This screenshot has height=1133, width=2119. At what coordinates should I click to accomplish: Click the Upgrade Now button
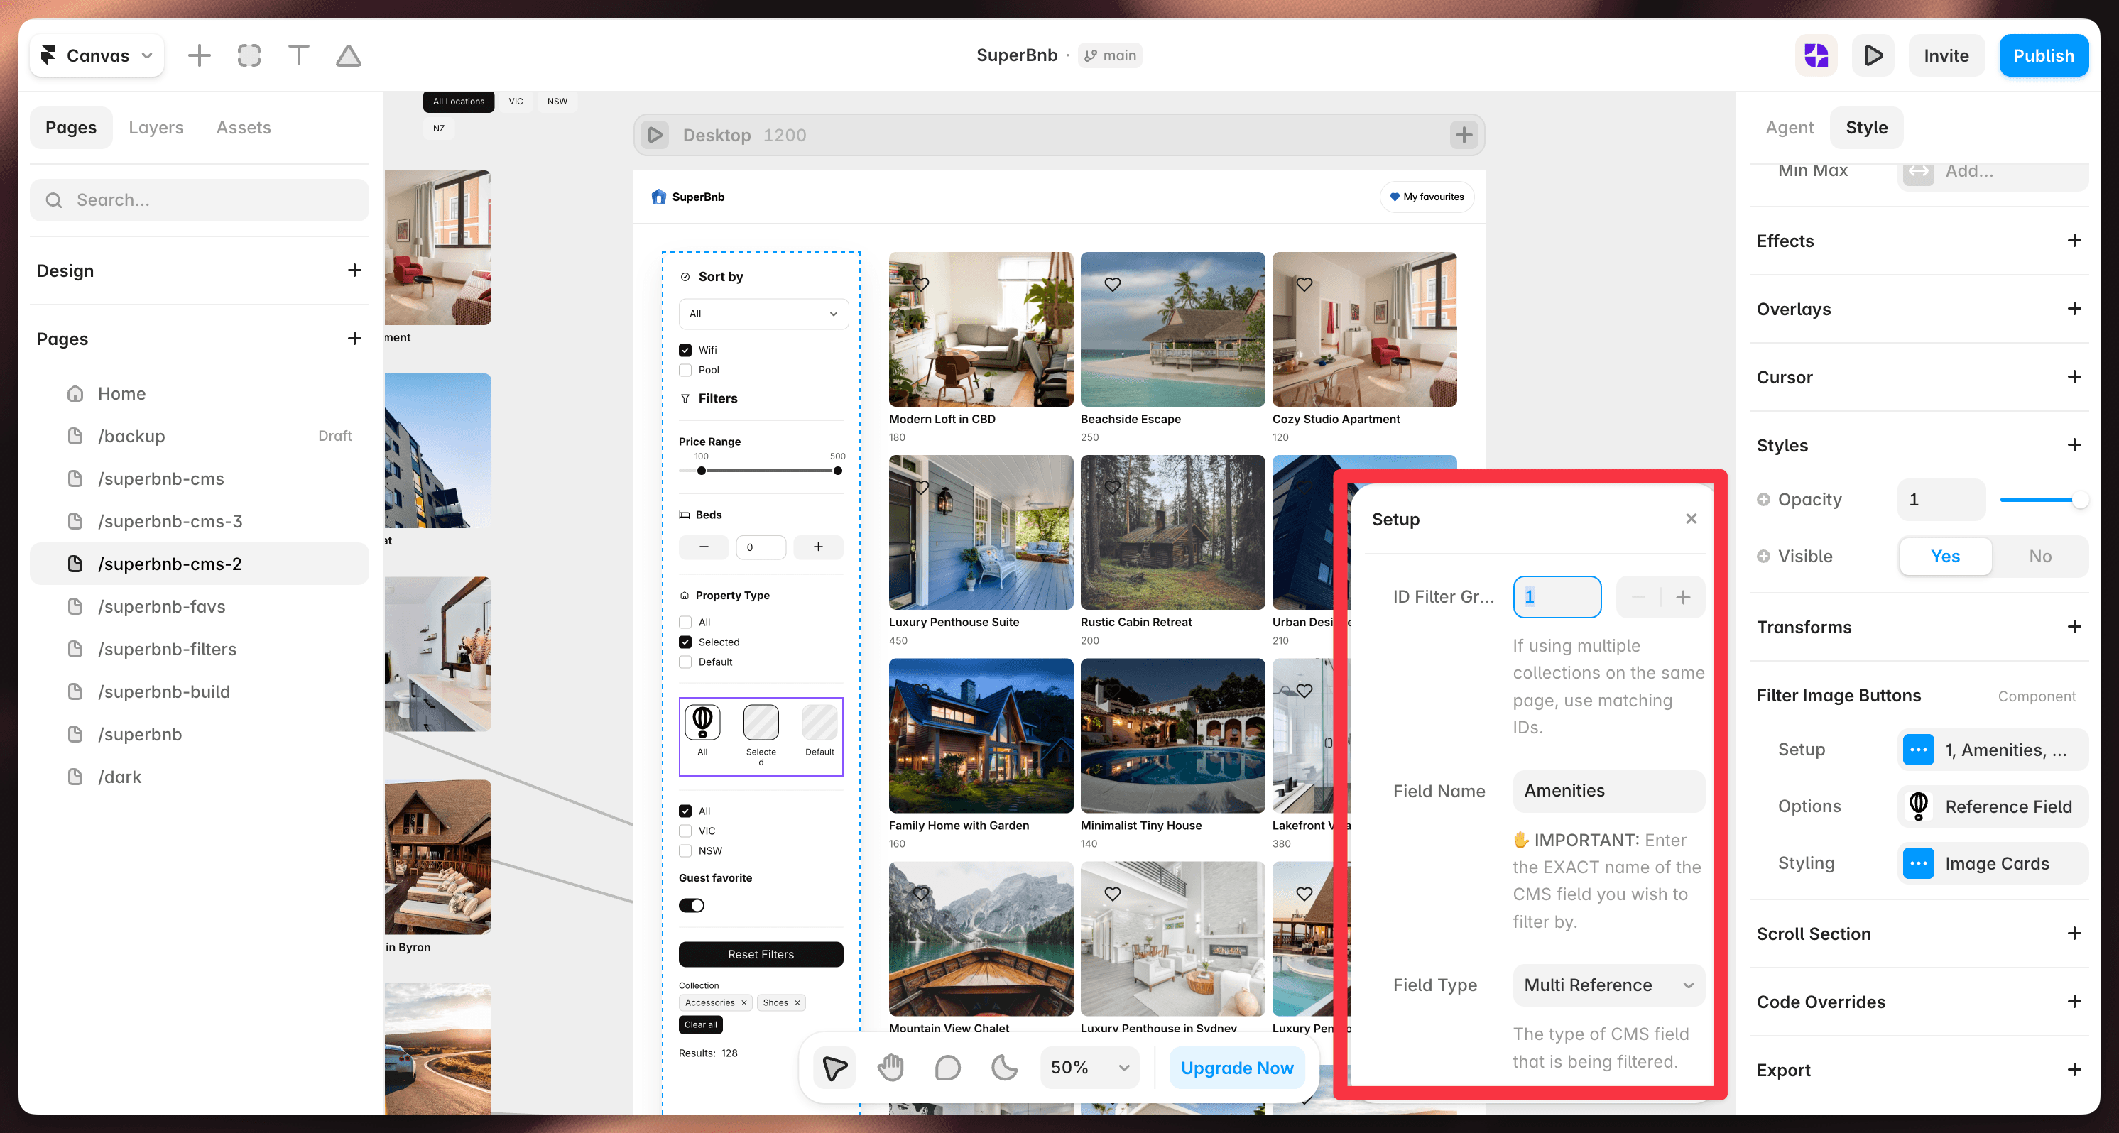coord(1237,1067)
